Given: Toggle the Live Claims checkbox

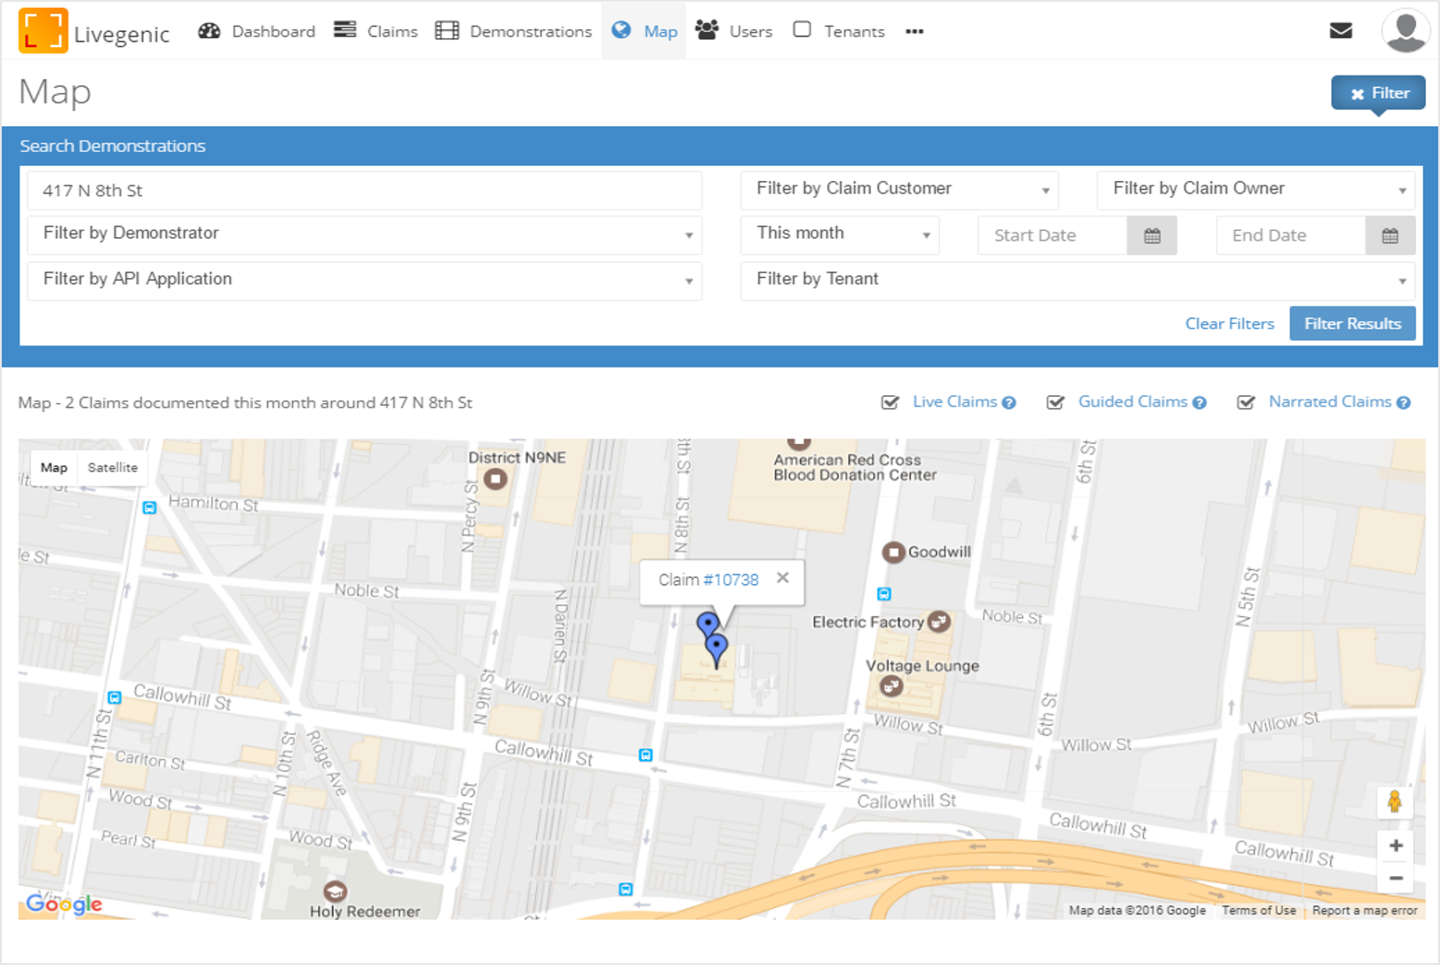Looking at the screenshot, I should click(890, 402).
